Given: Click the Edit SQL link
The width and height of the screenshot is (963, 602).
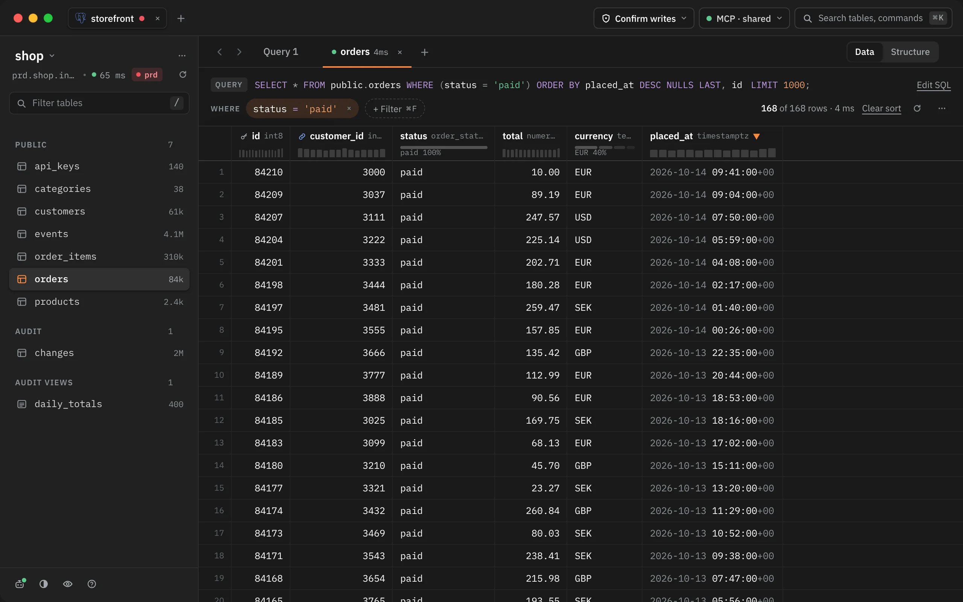Looking at the screenshot, I should (x=934, y=85).
